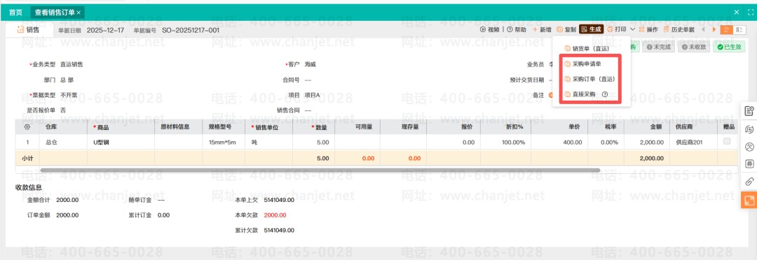Open the 券 voucher sidebar icon
This screenshot has height=260, width=757.
tap(749, 164)
